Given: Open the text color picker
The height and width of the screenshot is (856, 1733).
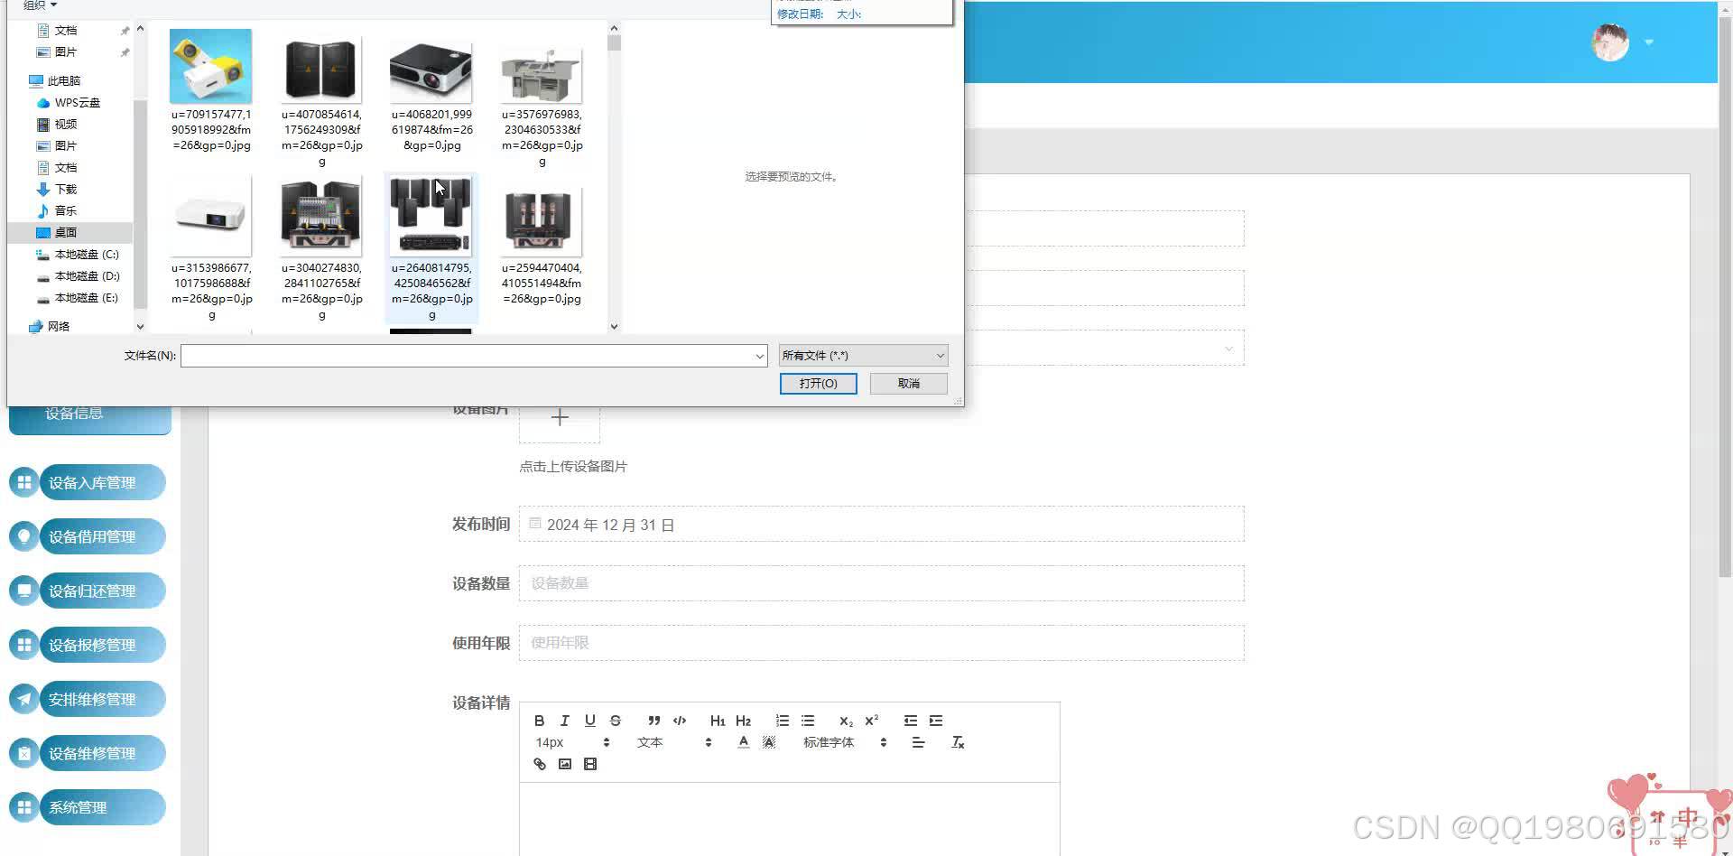Looking at the screenshot, I should click(743, 742).
